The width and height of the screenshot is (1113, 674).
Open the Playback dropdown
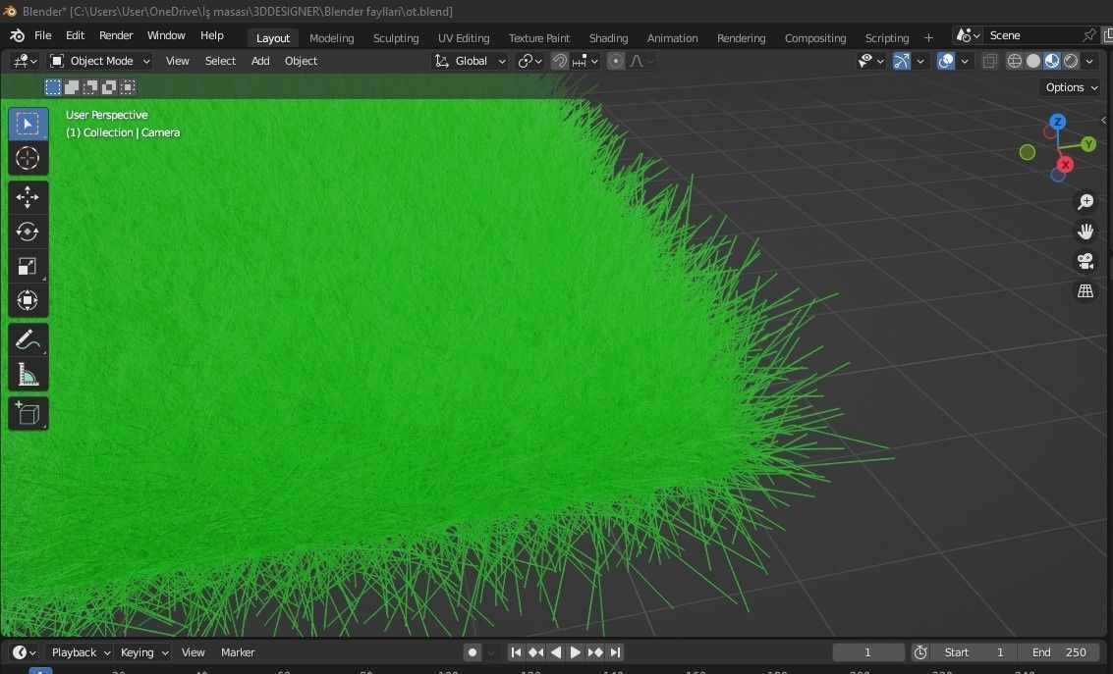click(x=81, y=652)
